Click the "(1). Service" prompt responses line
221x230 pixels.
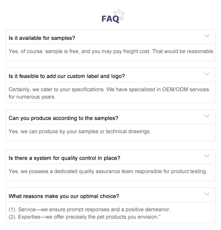pyautogui.click(x=89, y=210)
